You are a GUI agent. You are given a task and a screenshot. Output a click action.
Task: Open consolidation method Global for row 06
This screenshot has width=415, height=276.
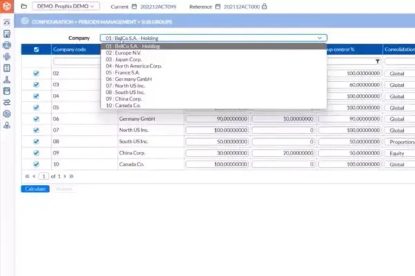point(400,119)
